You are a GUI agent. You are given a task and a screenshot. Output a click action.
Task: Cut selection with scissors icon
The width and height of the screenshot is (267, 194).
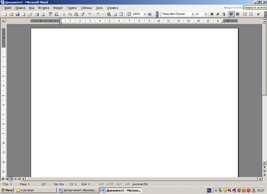pos(64,14)
